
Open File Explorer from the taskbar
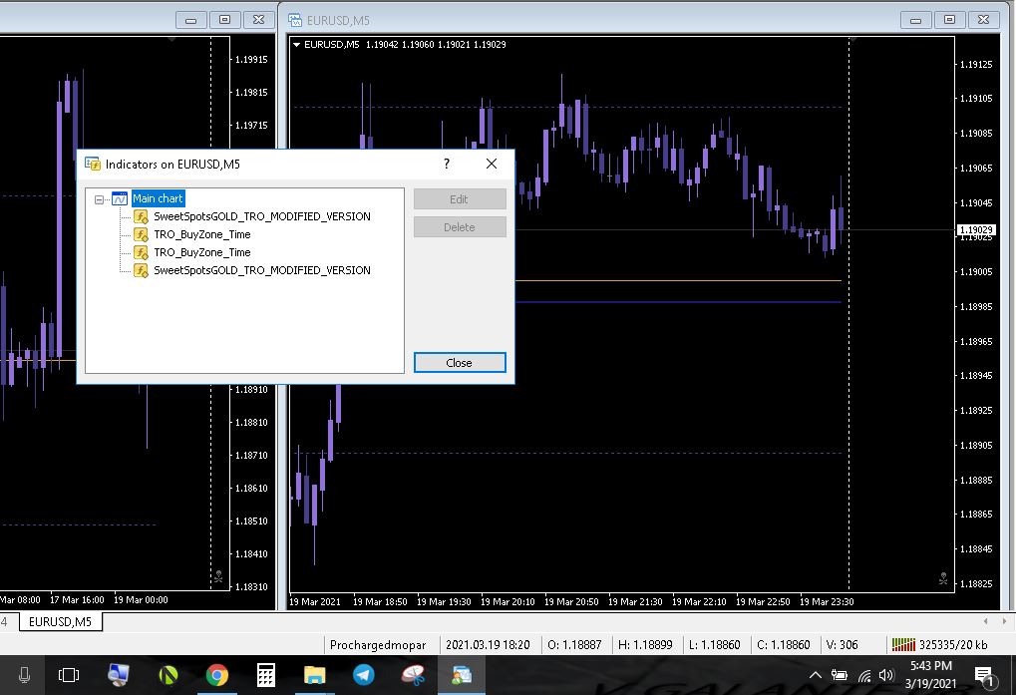[x=314, y=675]
